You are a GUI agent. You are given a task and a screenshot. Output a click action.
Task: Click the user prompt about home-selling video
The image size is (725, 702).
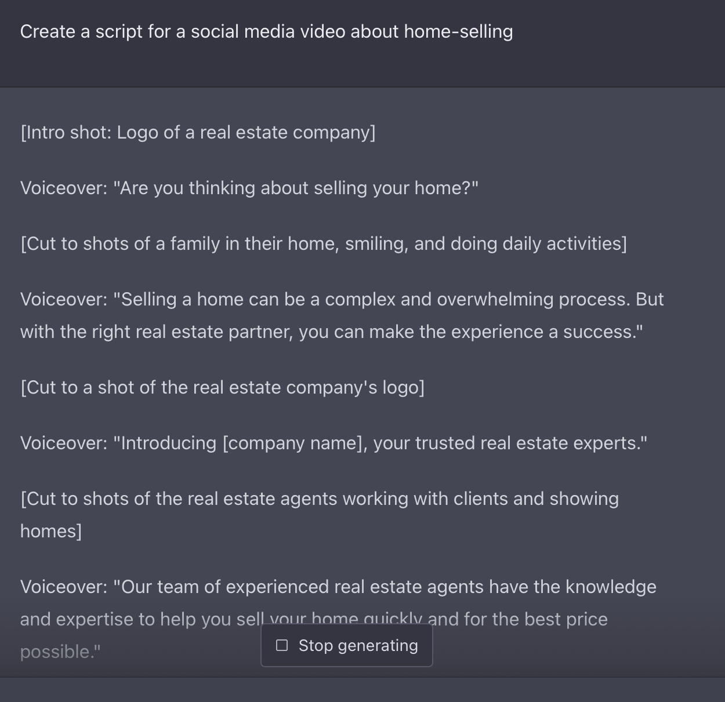point(266,31)
